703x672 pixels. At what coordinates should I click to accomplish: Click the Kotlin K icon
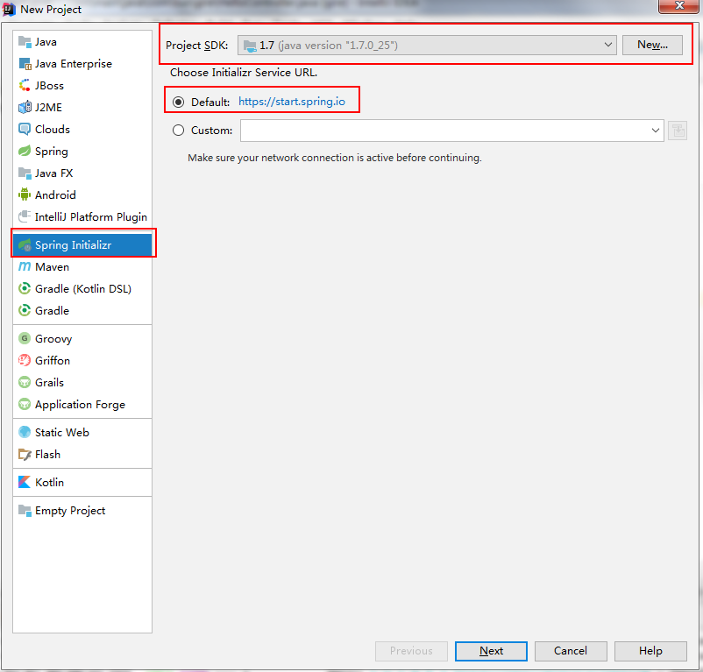[25, 482]
